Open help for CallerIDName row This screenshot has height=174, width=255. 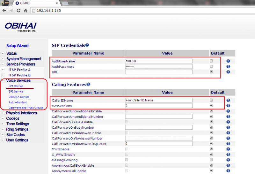pyautogui.click(x=228, y=100)
